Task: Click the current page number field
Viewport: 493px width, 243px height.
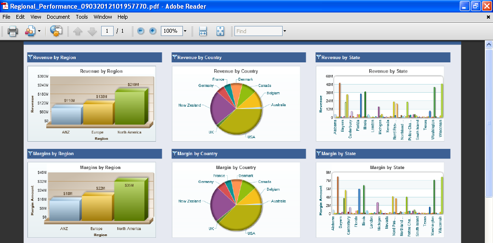Action: (107, 31)
